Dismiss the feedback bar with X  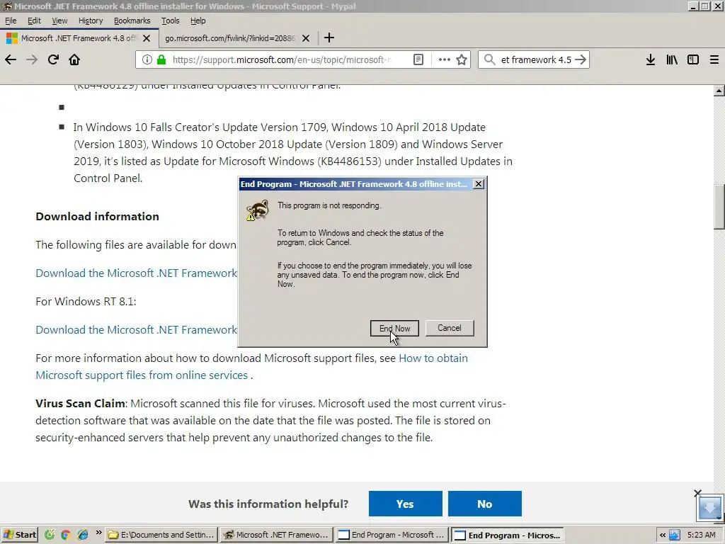697,493
